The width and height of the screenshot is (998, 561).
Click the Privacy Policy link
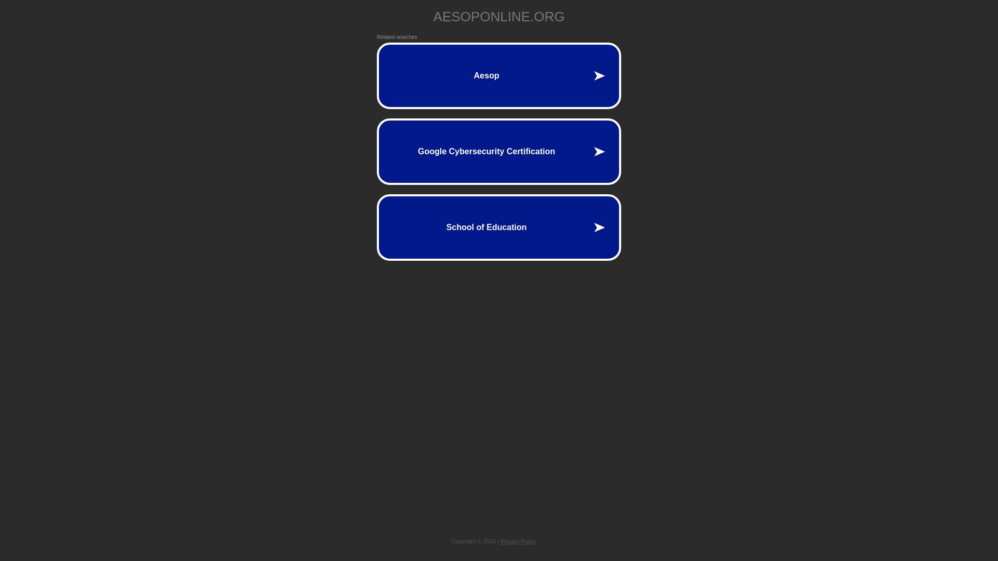518,541
